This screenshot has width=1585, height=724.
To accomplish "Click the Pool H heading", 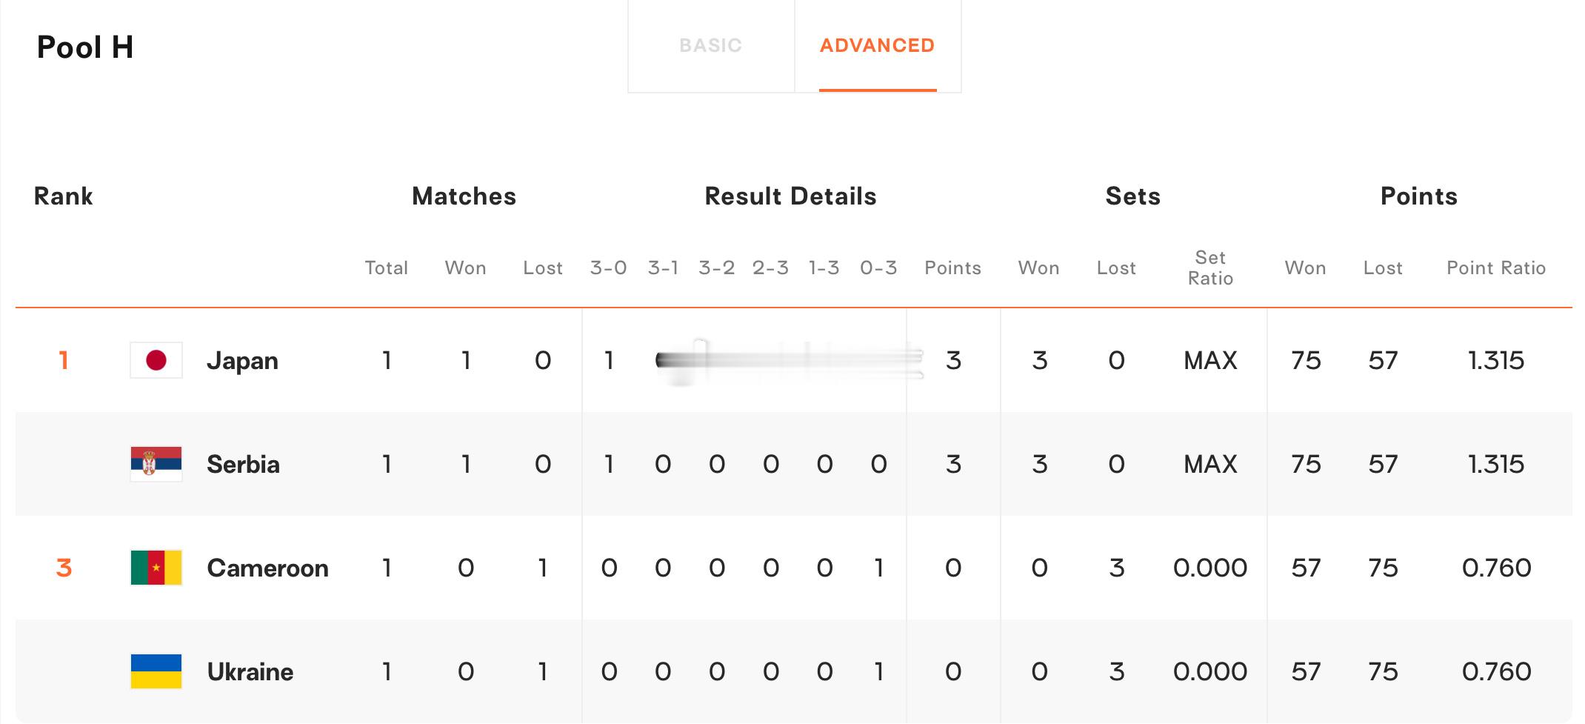I will tap(85, 47).
